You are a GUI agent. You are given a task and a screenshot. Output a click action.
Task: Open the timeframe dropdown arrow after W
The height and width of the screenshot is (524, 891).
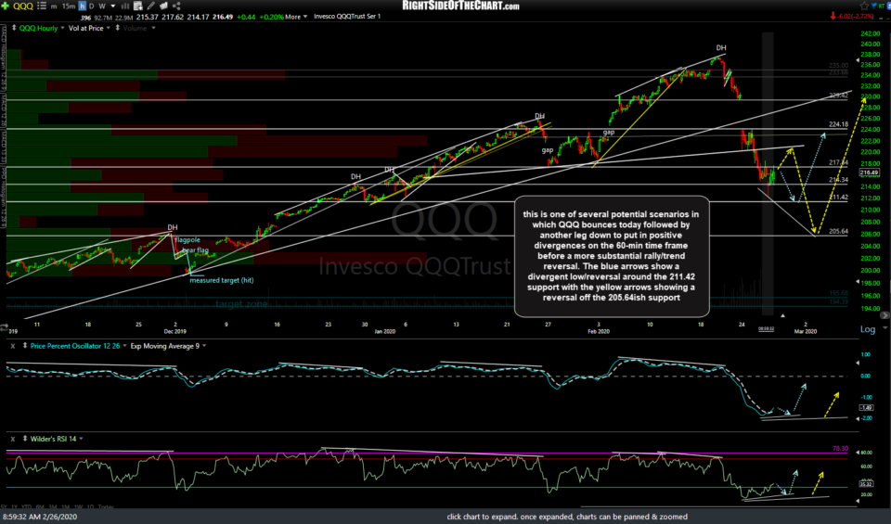[x=113, y=6]
